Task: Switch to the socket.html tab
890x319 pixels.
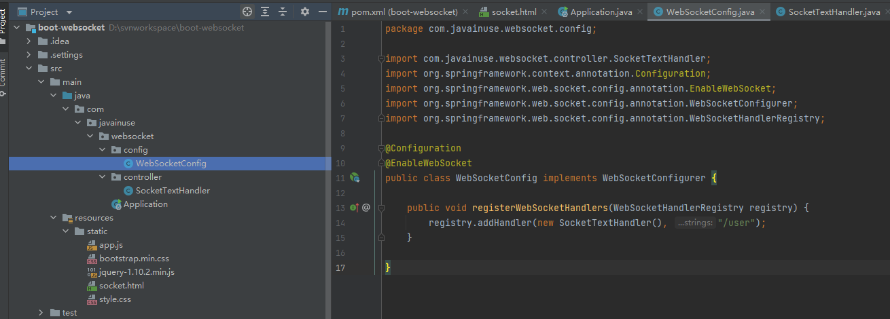Action: coord(508,12)
